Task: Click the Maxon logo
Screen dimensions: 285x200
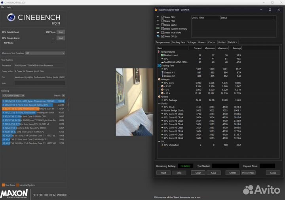Action: [14, 194]
